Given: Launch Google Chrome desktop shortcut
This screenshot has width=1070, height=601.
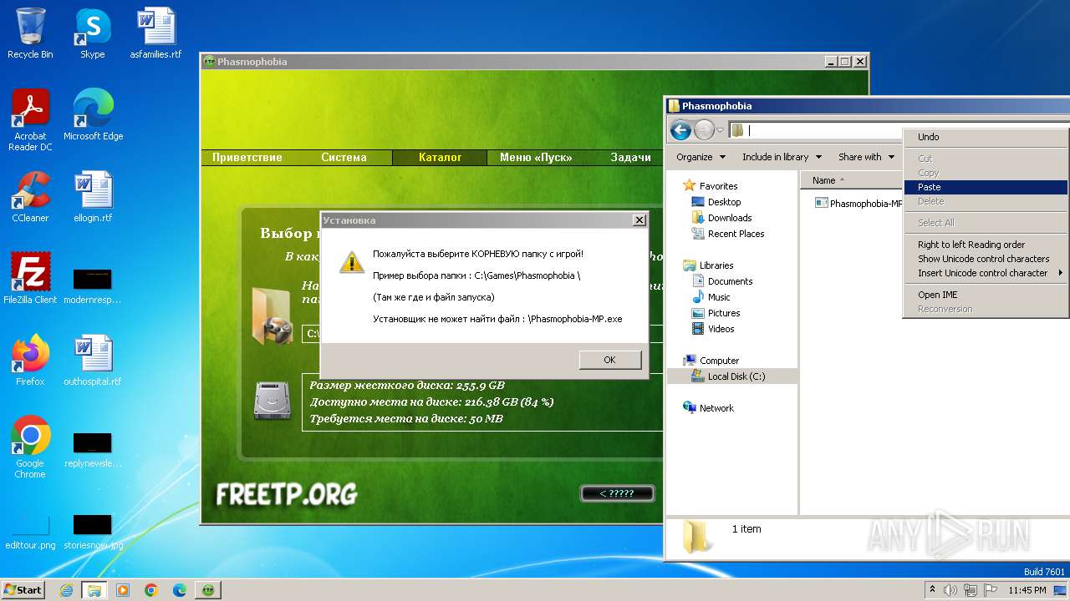Looking at the screenshot, I should pos(30,447).
